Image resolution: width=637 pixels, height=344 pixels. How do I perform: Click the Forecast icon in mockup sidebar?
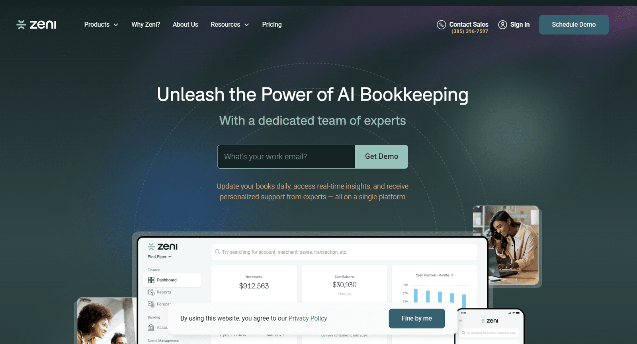(x=151, y=304)
